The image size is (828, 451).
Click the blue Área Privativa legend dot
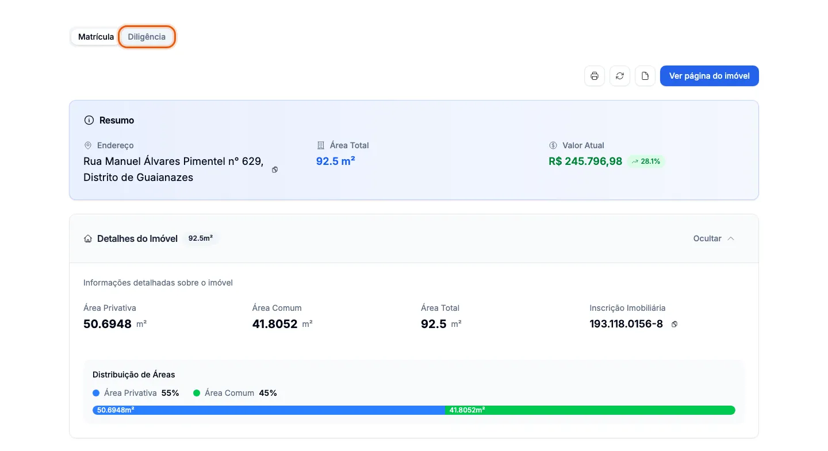pyautogui.click(x=96, y=393)
